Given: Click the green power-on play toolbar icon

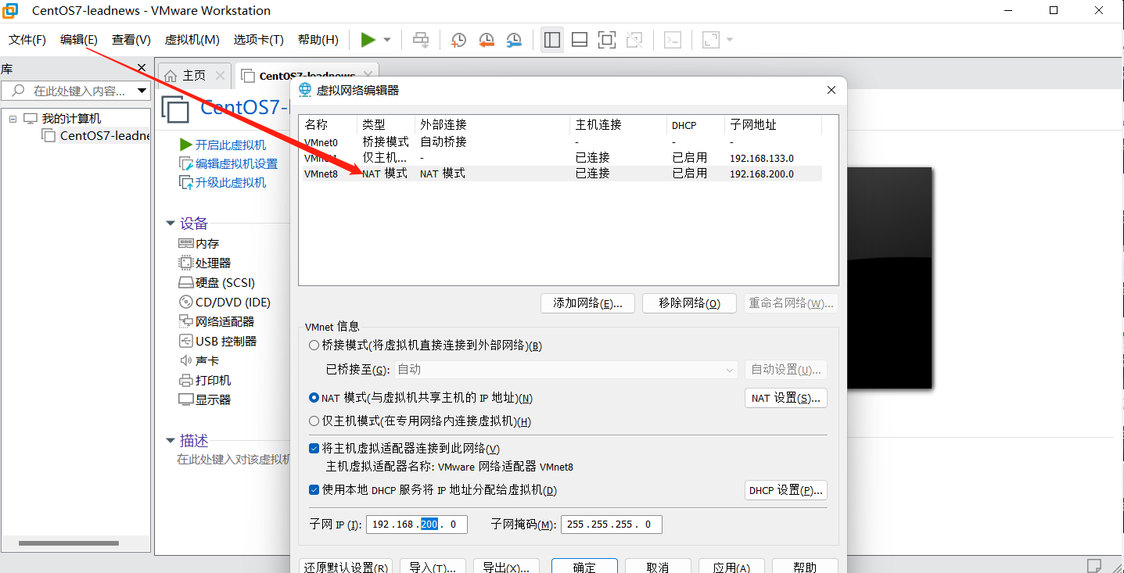Looking at the screenshot, I should (368, 40).
